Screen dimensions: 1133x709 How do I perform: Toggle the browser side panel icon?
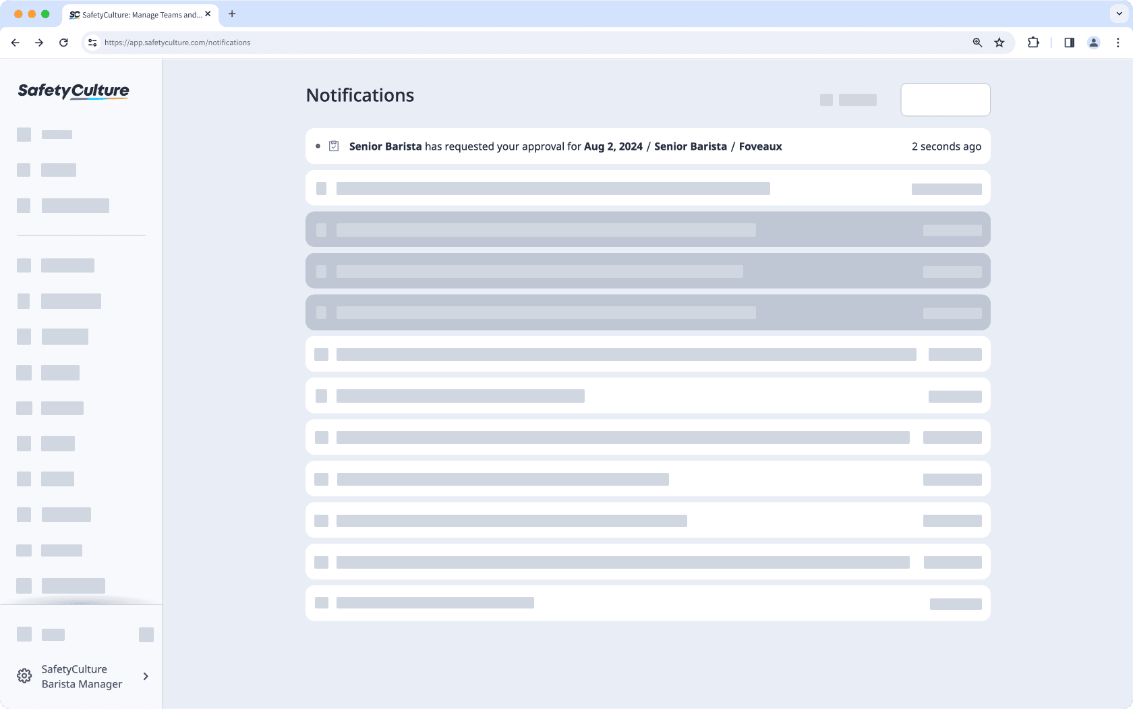1068,42
